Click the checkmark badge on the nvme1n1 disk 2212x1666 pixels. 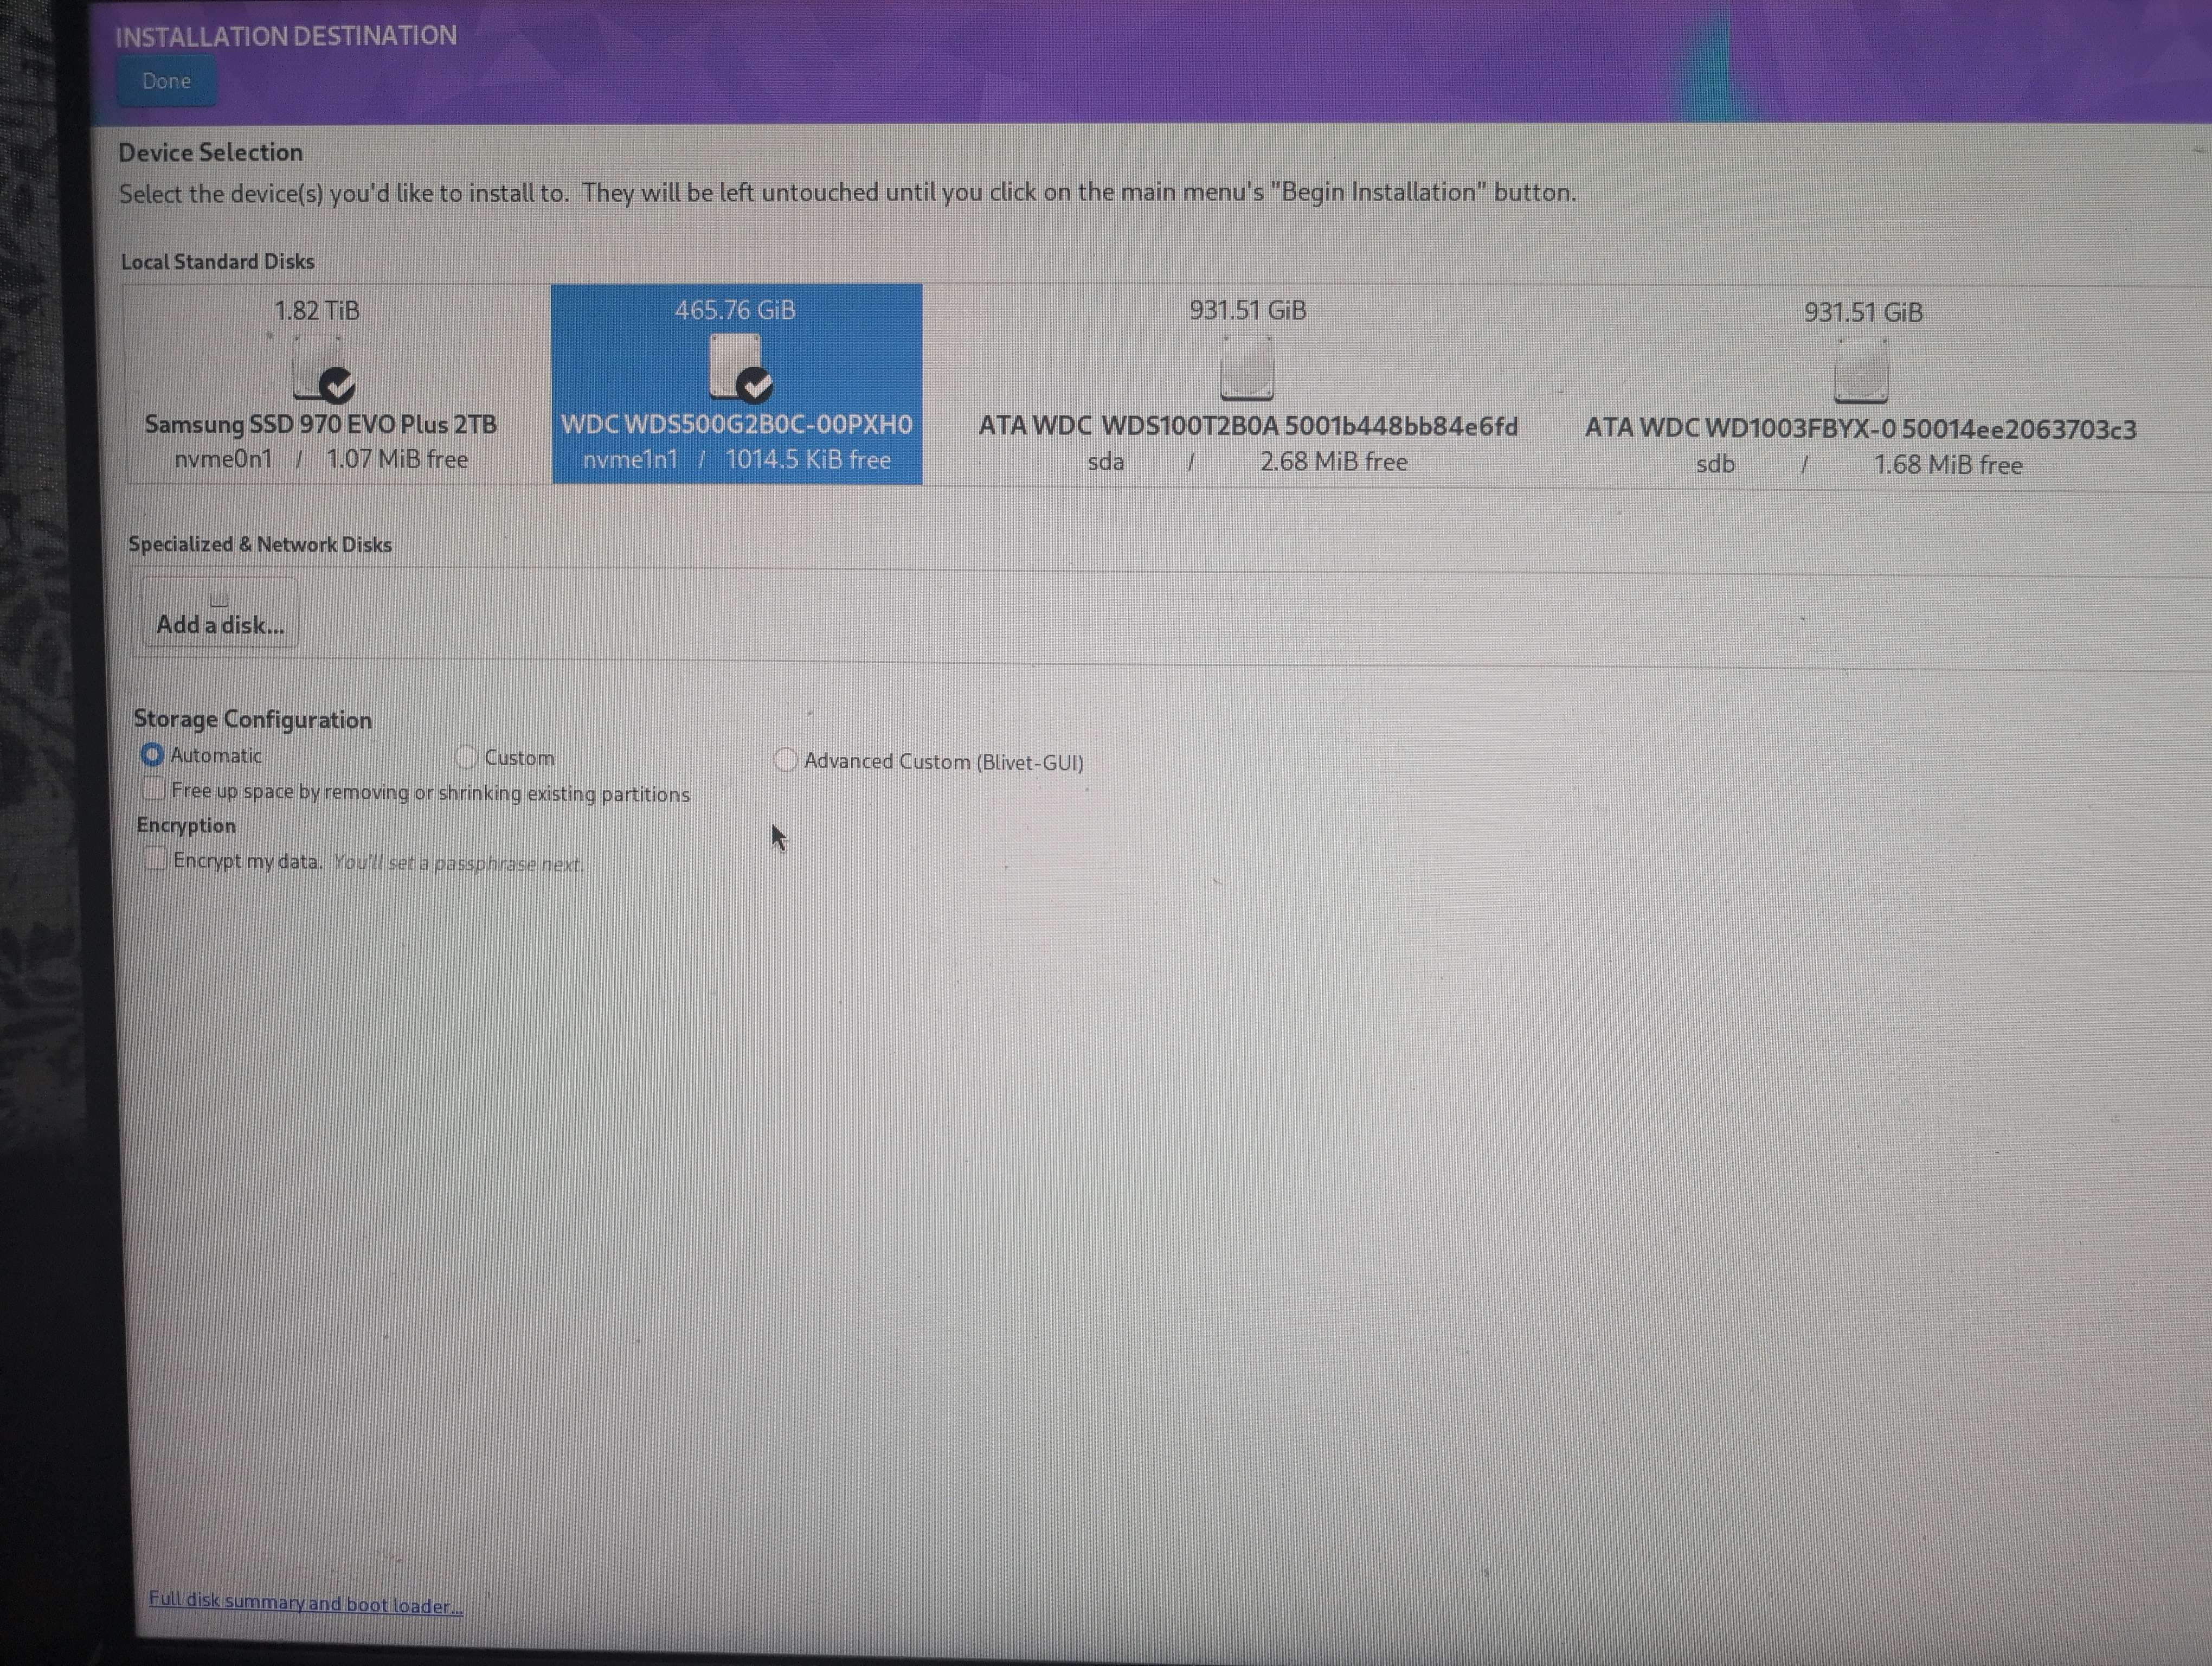(756, 385)
